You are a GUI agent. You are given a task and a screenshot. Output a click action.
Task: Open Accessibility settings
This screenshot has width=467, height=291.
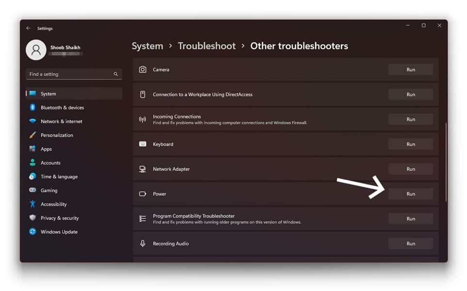tap(74, 204)
